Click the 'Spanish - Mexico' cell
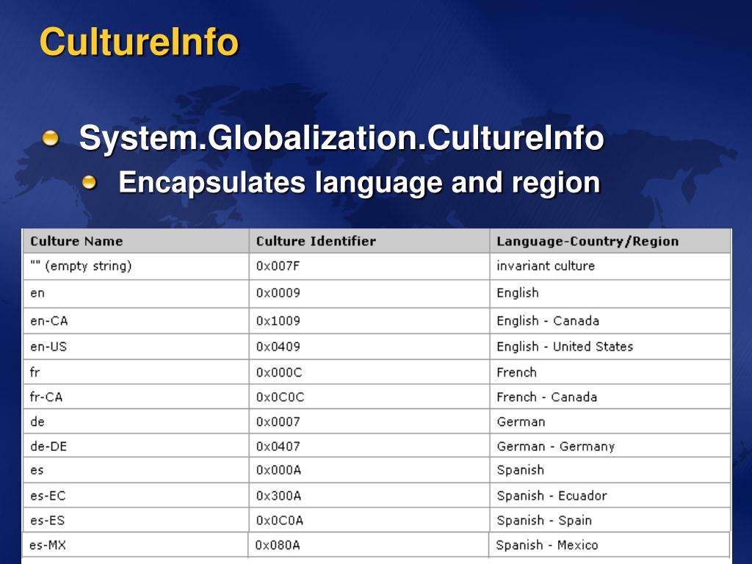 609,546
